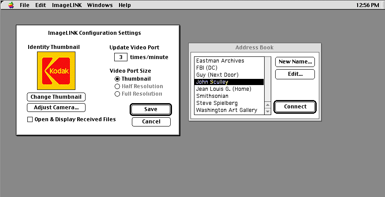Select Eastman Archives in the address list
385x197 pixels.
point(220,61)
